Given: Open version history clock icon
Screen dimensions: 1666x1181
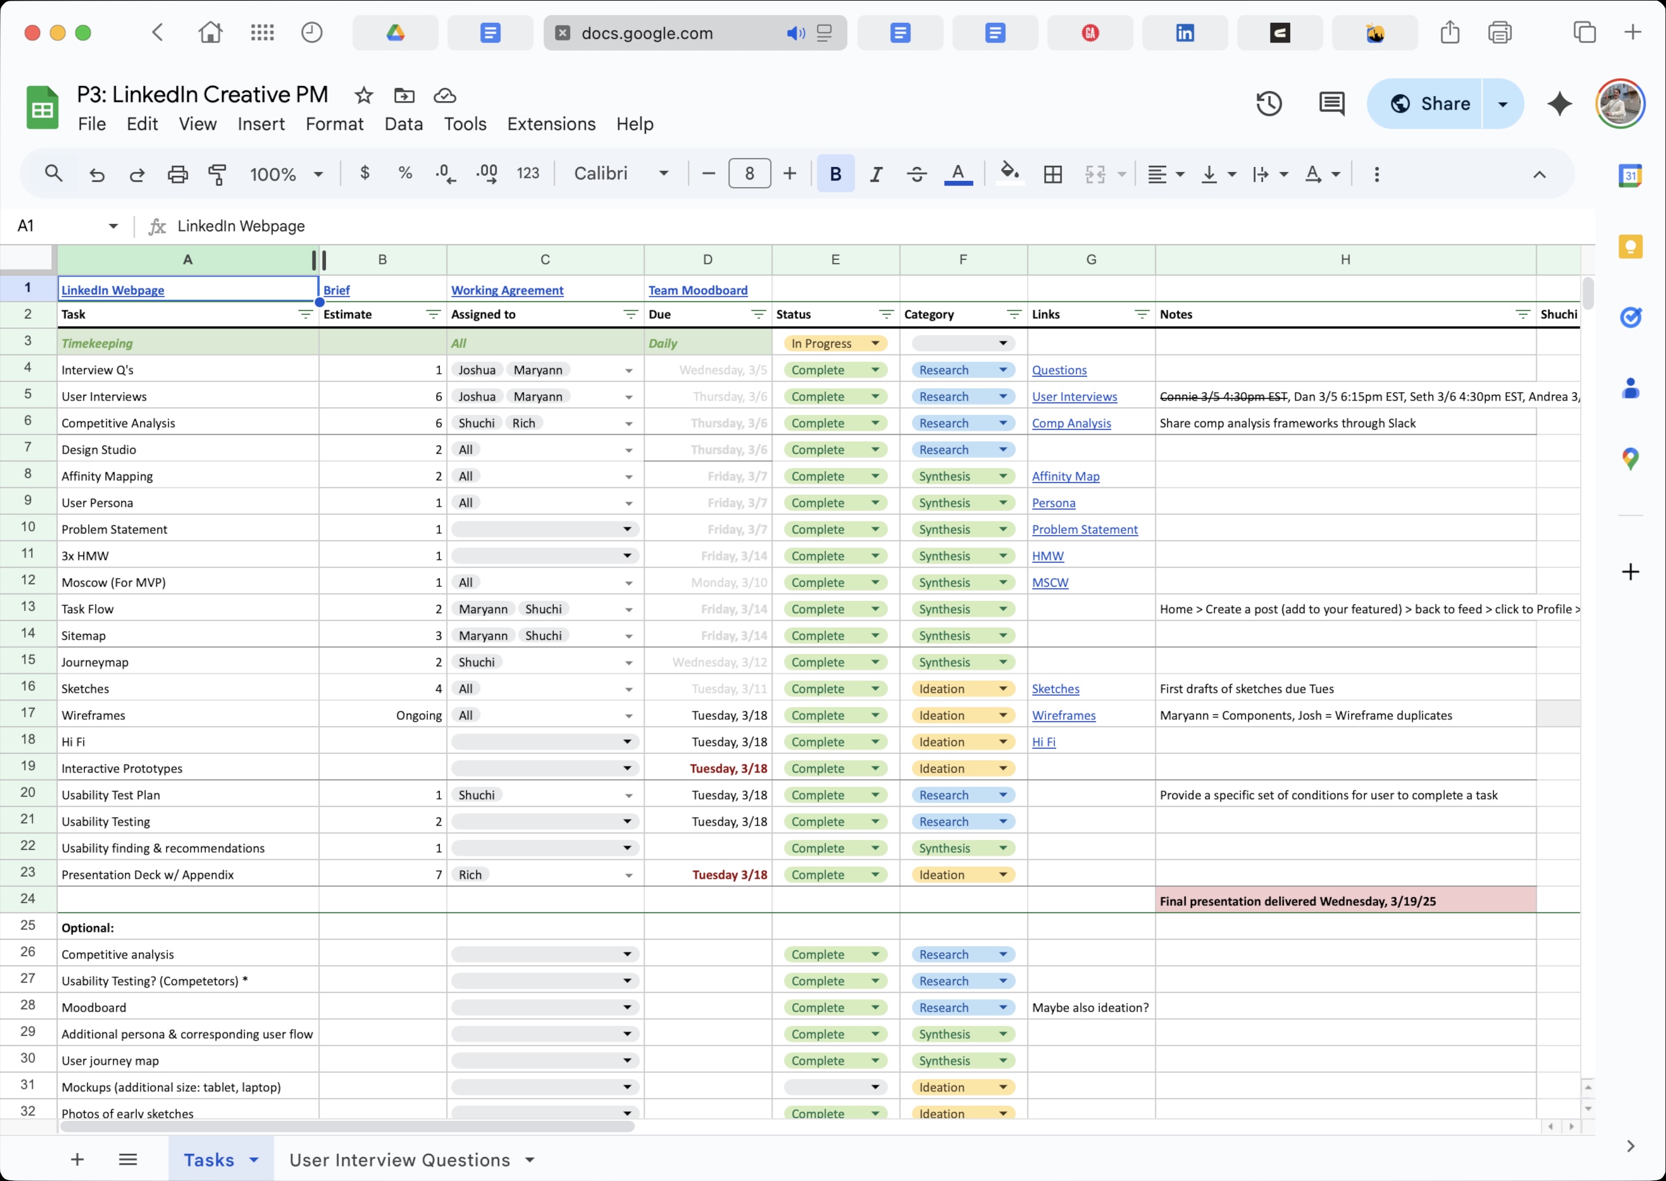Looking at the screenshot, I should click(1269, 103).
